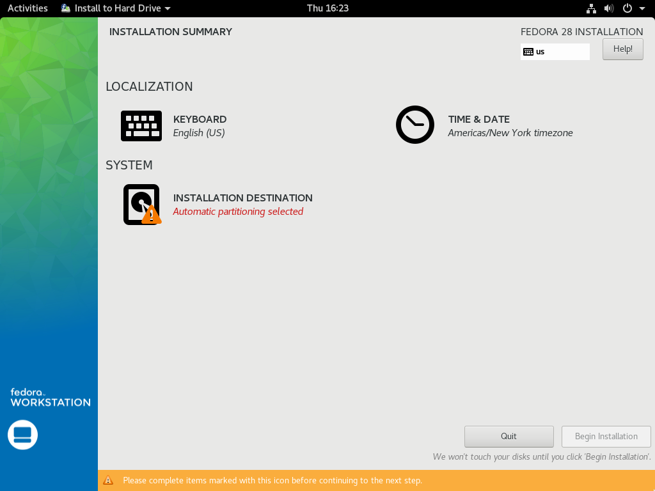Viewport: 655px width, 491px height.
Task: Click the Americas/New York timezone text
Action: point(510,133)
